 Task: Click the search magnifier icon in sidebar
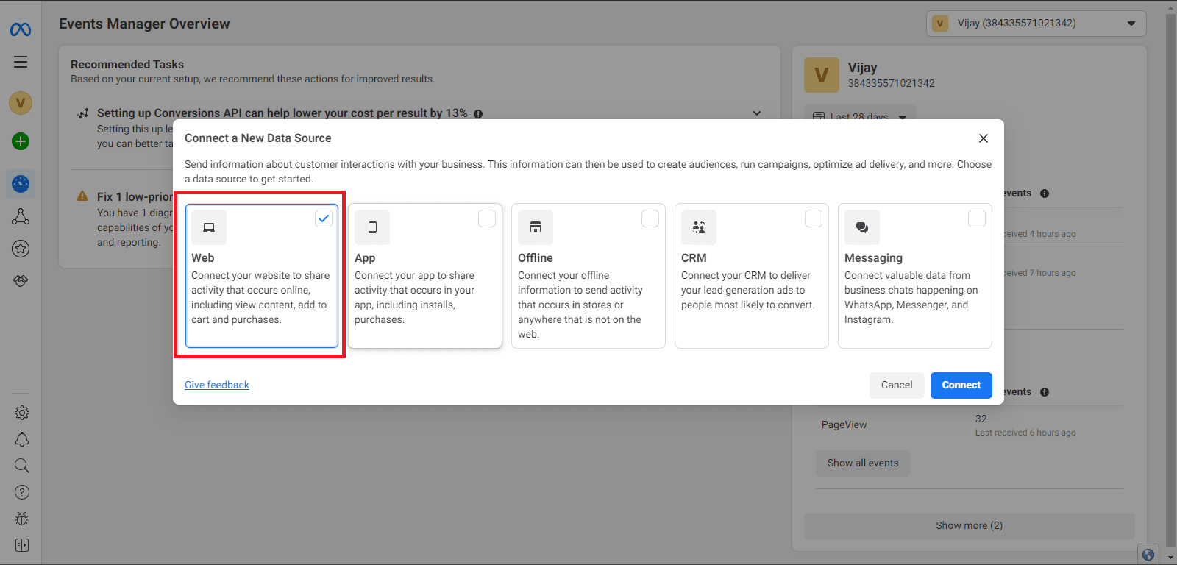tap(22, 466)
